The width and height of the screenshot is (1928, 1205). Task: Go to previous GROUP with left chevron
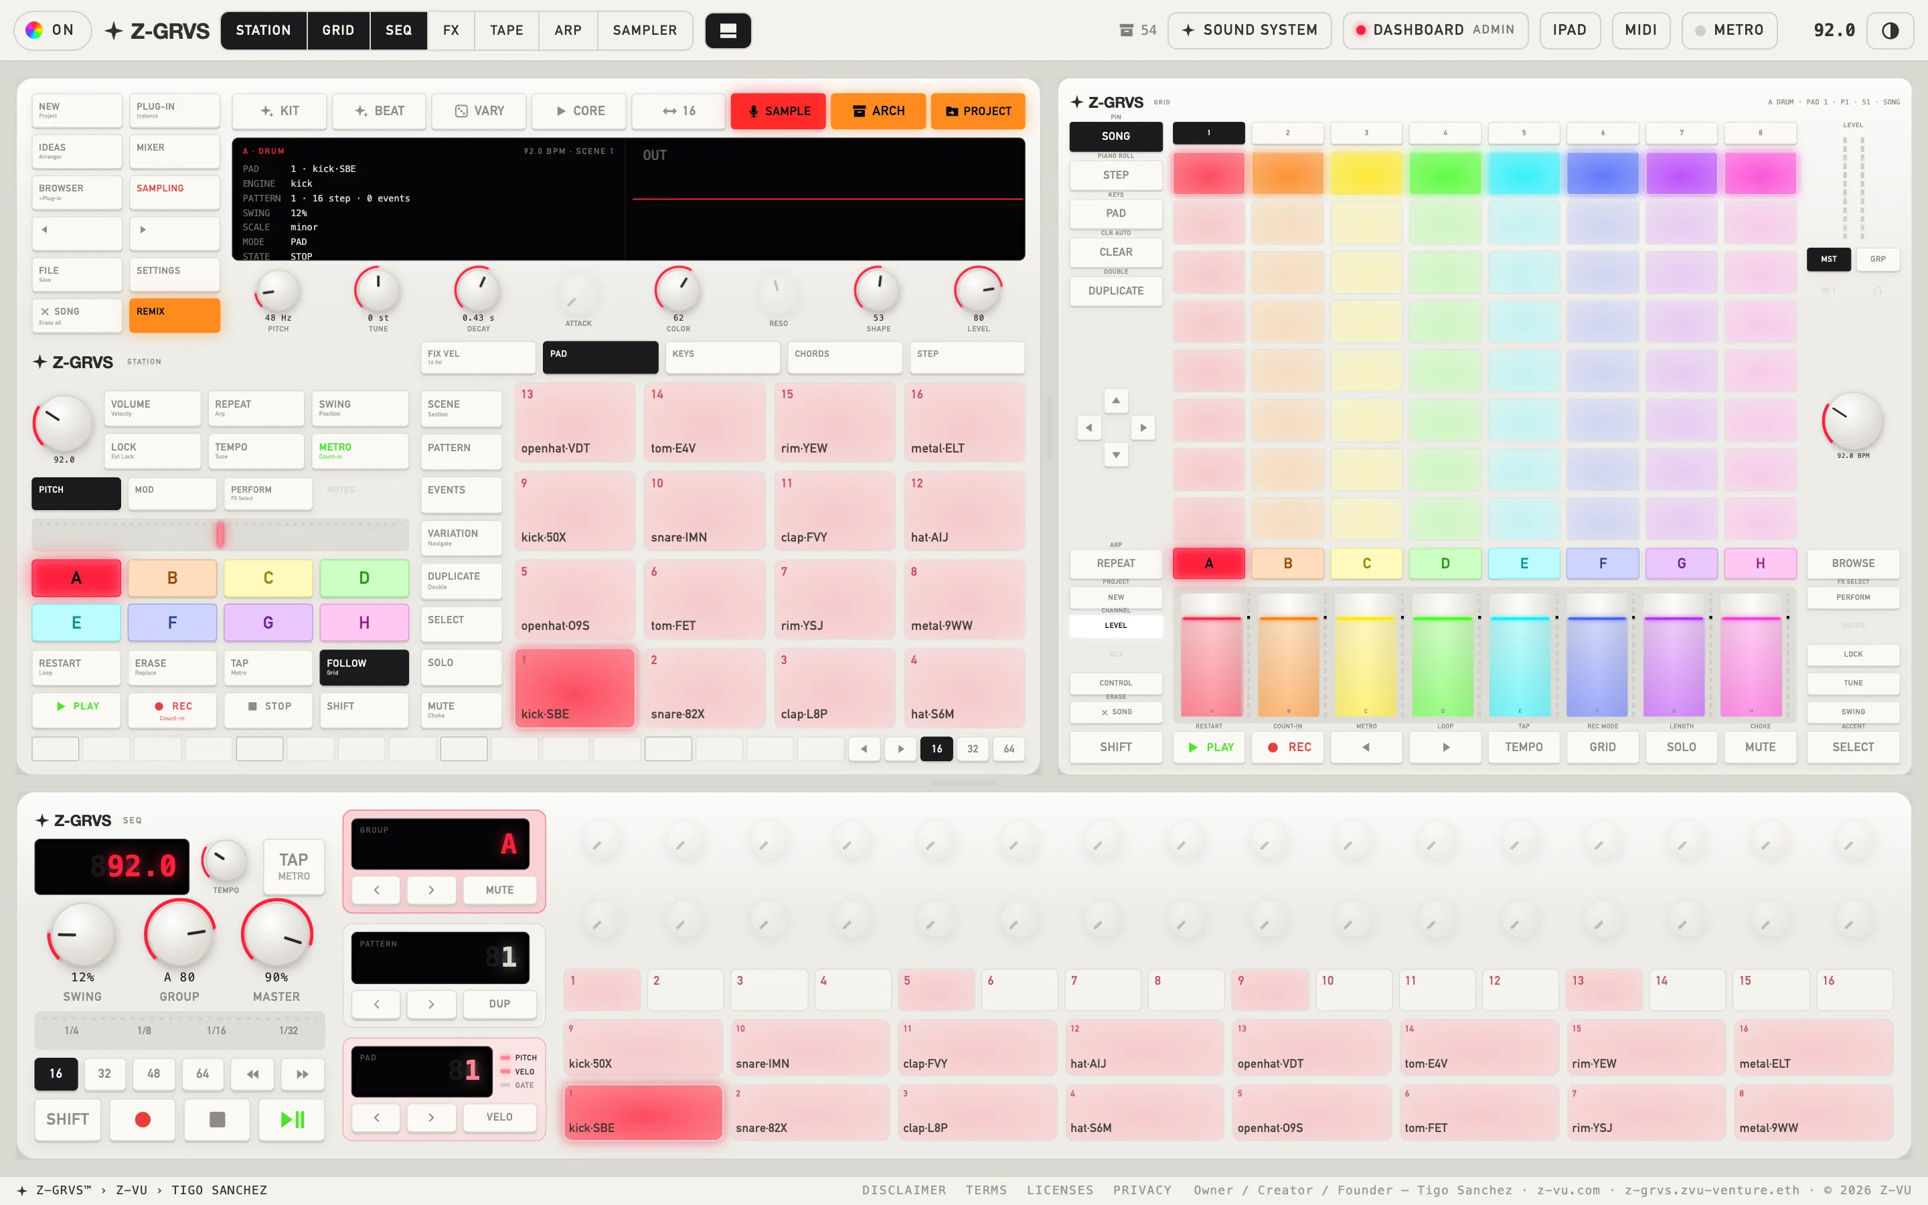click(x=376, y=890)
